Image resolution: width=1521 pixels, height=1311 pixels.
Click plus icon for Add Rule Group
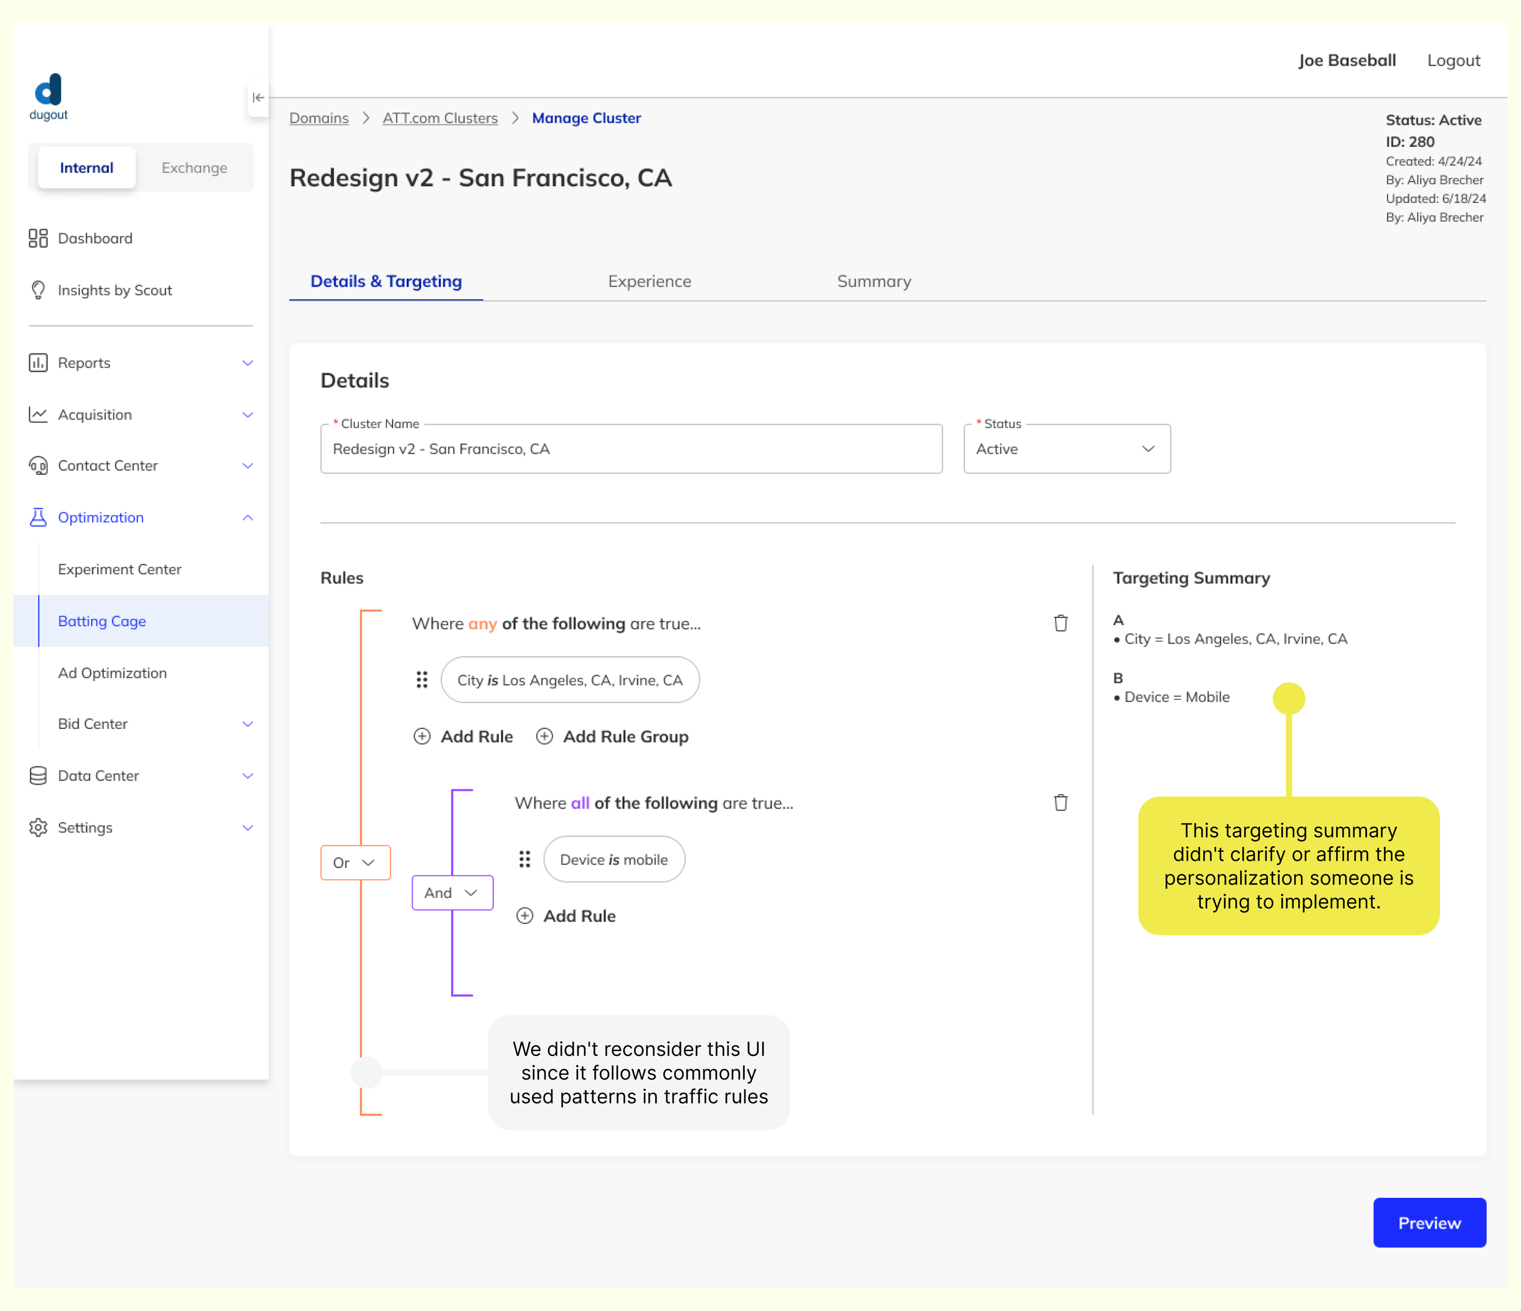(x=544, y=736)
